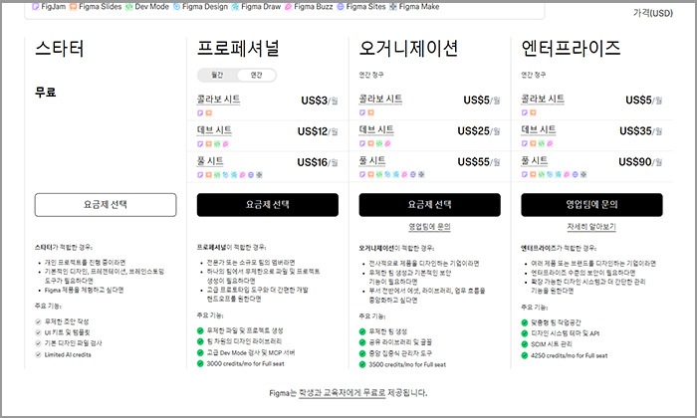Viewport: 697px width, 418px height.
Task: Click FigJam icon under 프로페셔널 콜라보 시트
Action: coord(200,112)
